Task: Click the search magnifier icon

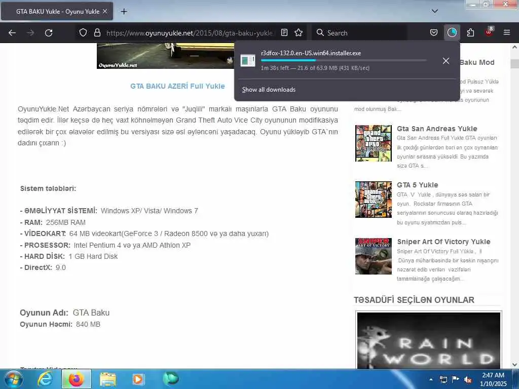Action: click(320, 32)
